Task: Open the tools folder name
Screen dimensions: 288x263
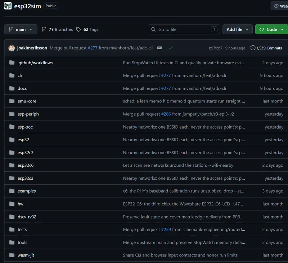Action: coord(22,243)
